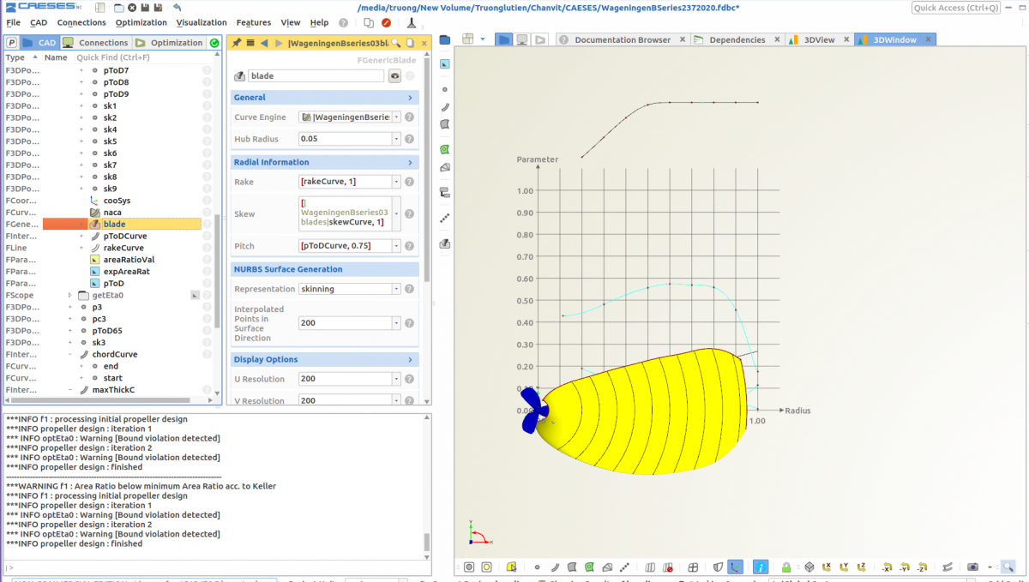
Task: Select the blue info icon in bottom toolbar
Action: pos(760,567)
